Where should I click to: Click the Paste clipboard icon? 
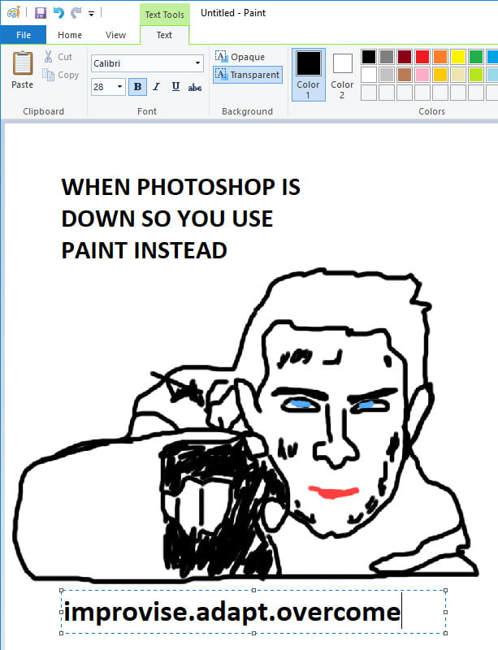(x=23, y=63)
